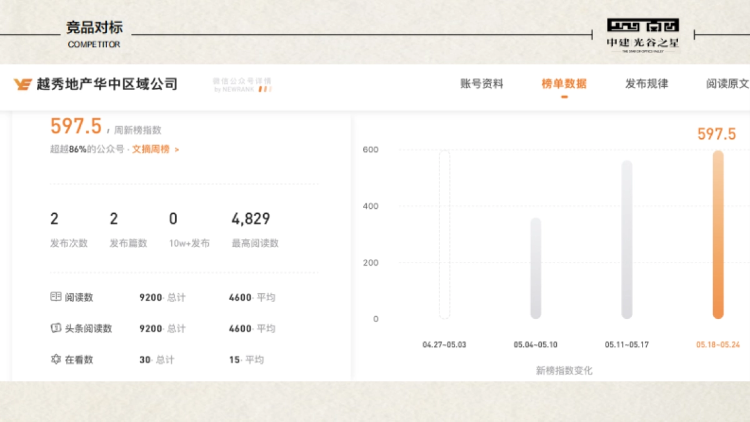
Task: Click the NEWRANK orange stripes logo
Action: (x=265, y=89)
